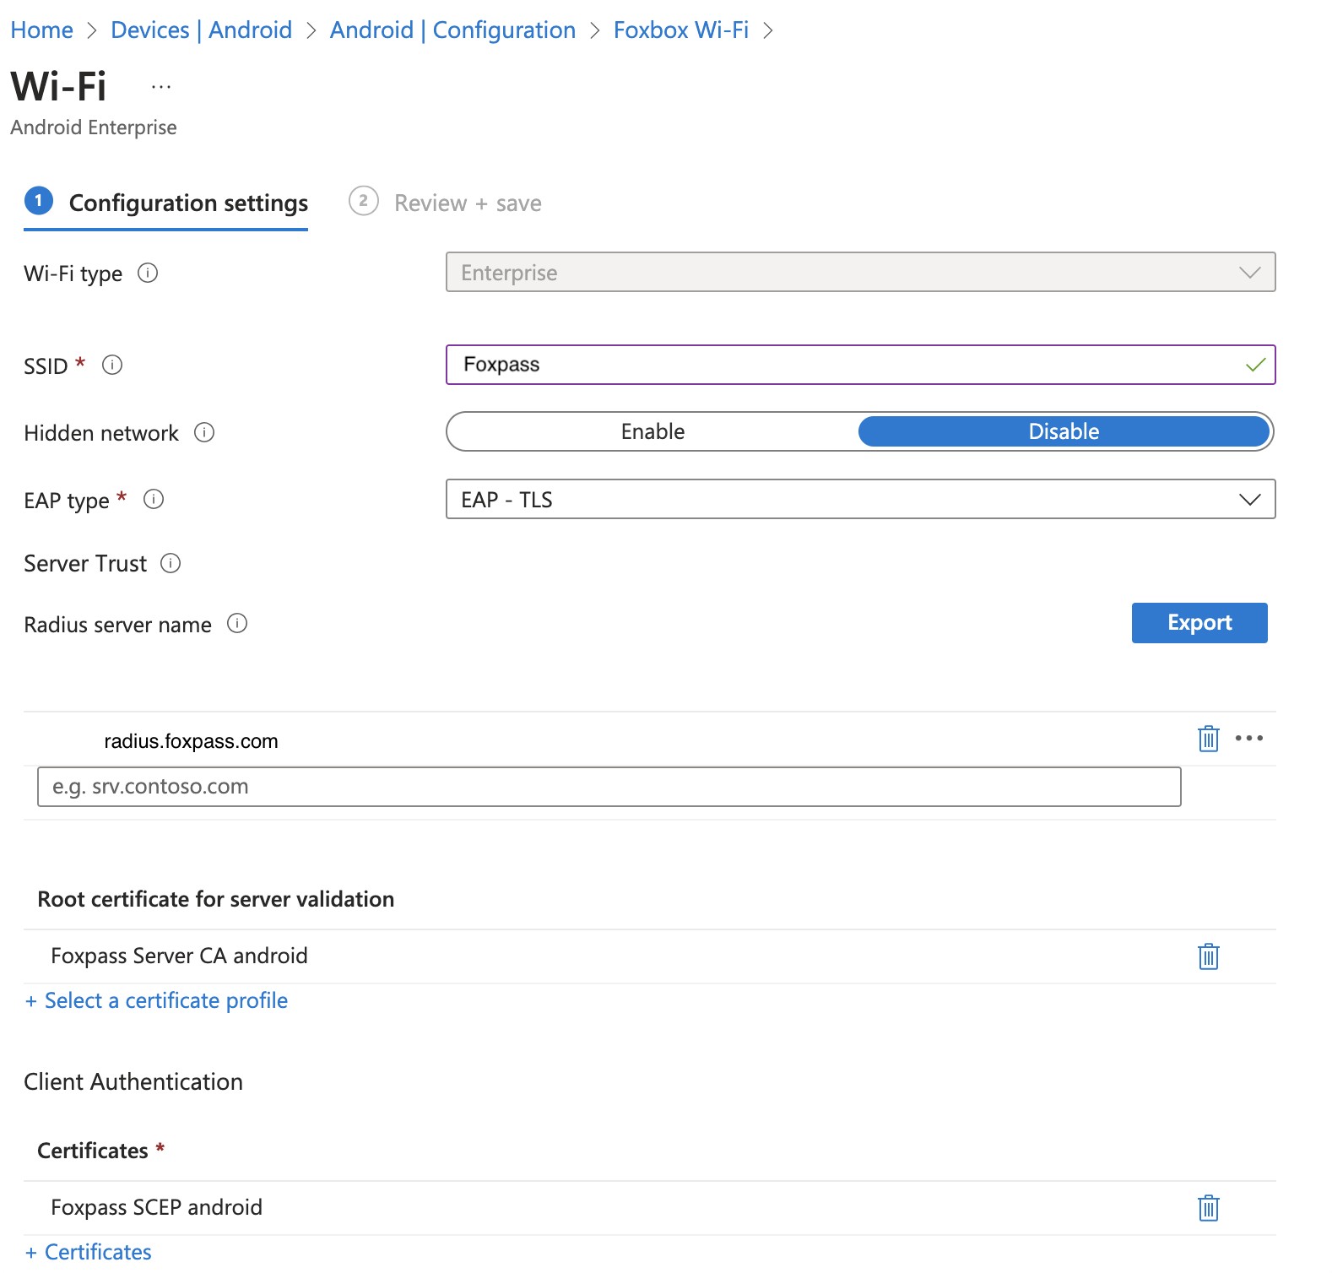Open Devices | Android breadcrumb
Image resolution: width=1332 pixels, height=1273 pixels.
click(201, 30)
